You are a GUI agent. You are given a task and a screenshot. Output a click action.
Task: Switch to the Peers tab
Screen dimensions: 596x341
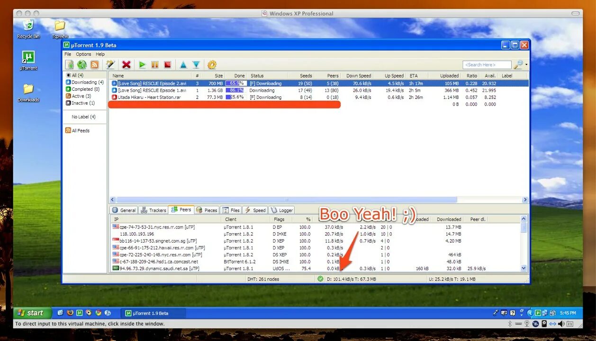(181, 210)
